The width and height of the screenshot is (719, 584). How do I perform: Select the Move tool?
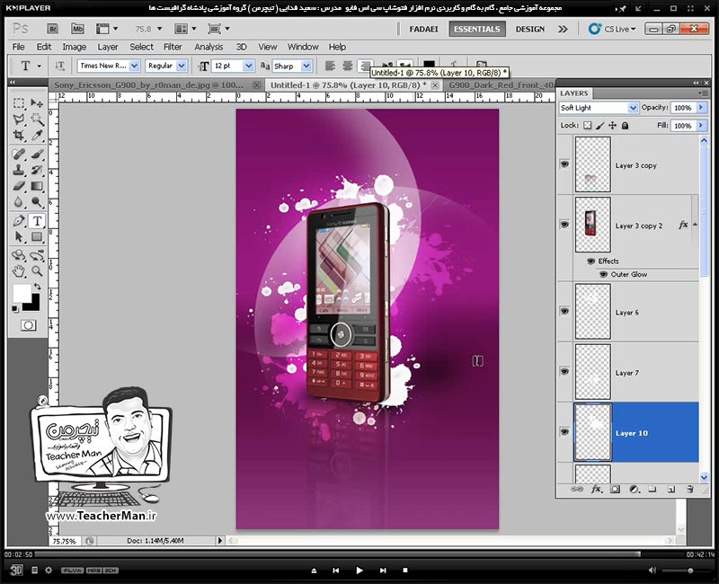tap(37, 103)
